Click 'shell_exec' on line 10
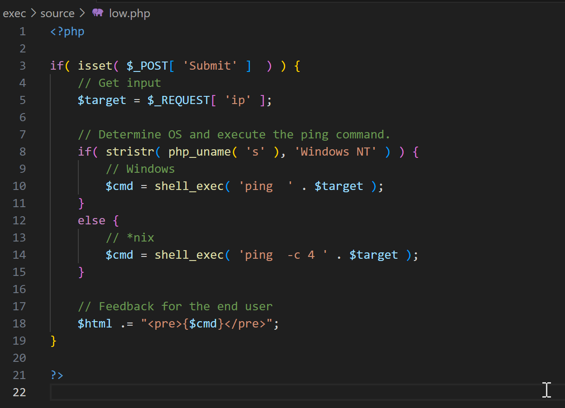Image resolution: width=565 pixels, height=408 pixels. 189,186
